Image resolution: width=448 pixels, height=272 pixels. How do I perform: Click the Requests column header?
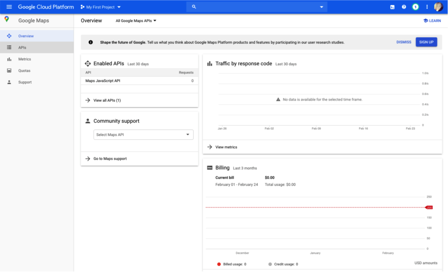pos(186,73)
